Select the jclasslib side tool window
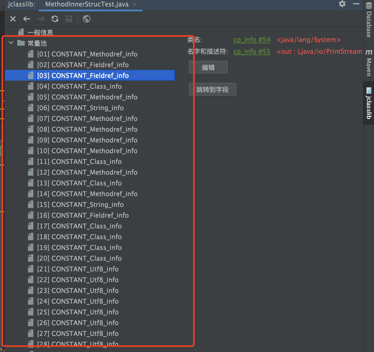Viewport: 374px width, 352px height. (x=369, y=103)
